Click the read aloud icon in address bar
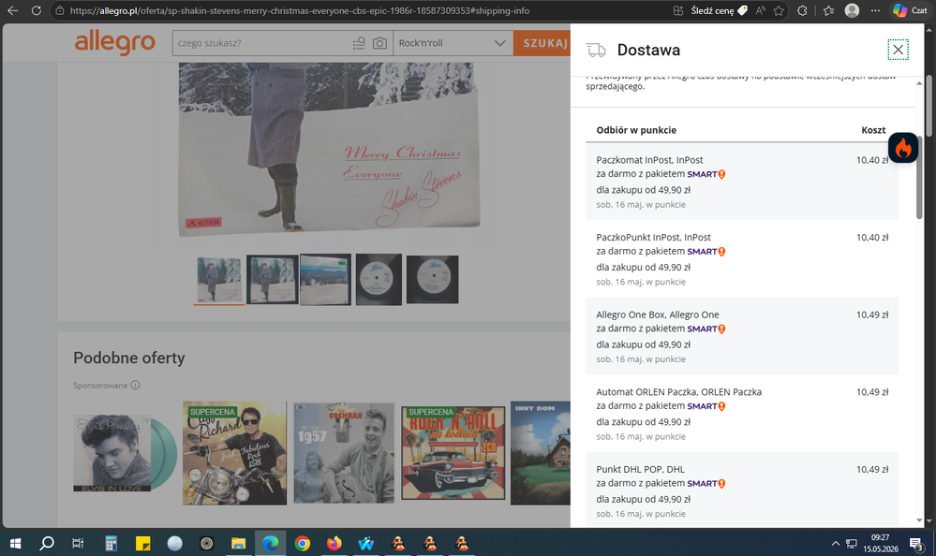The image size is (936, 556). tap(760, 10)
